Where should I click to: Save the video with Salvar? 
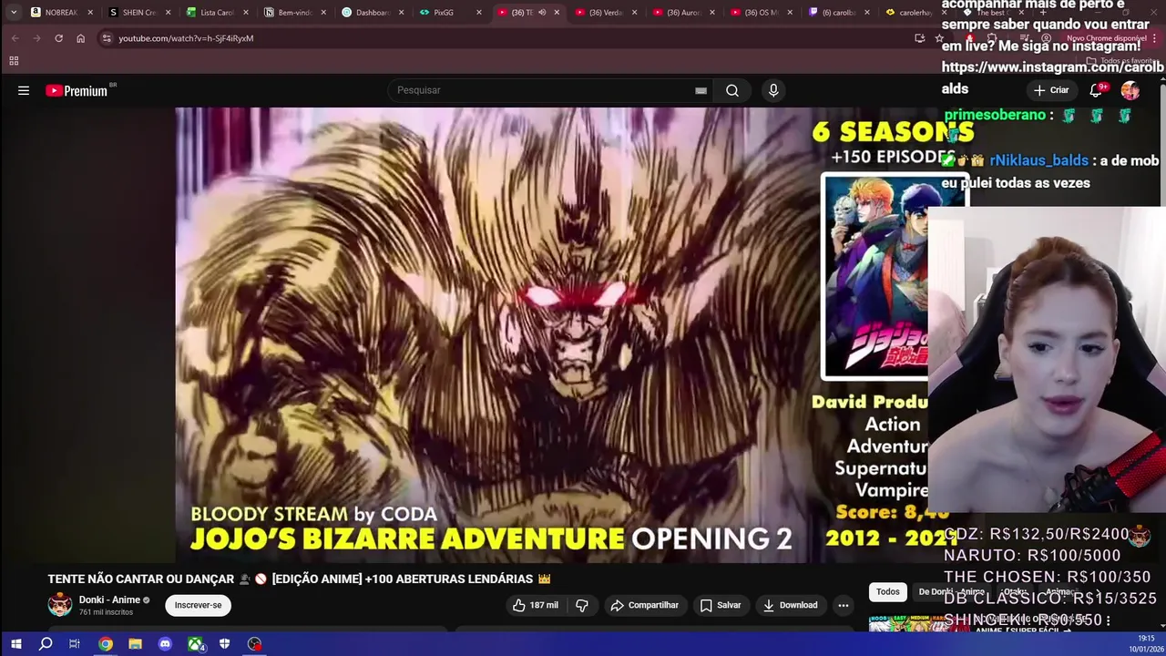tap(721, 605)
